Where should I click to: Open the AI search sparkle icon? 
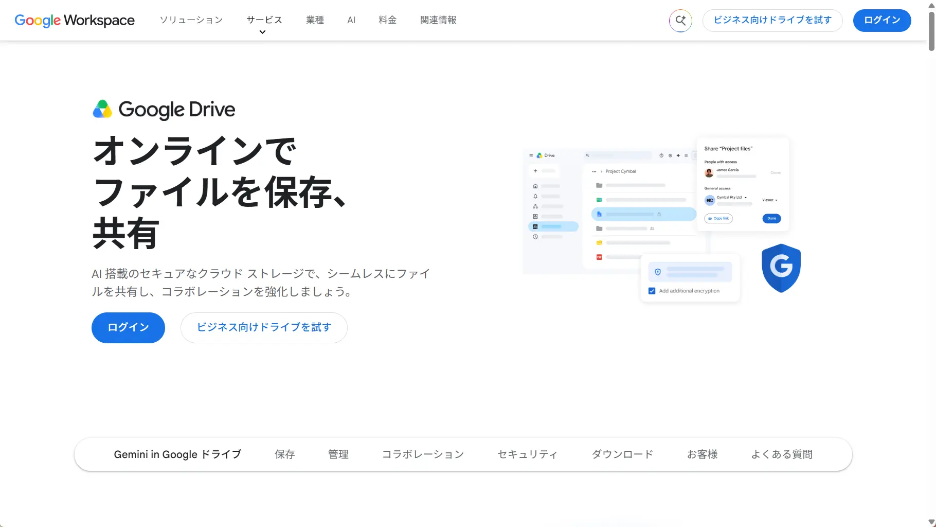coord(680,21)
